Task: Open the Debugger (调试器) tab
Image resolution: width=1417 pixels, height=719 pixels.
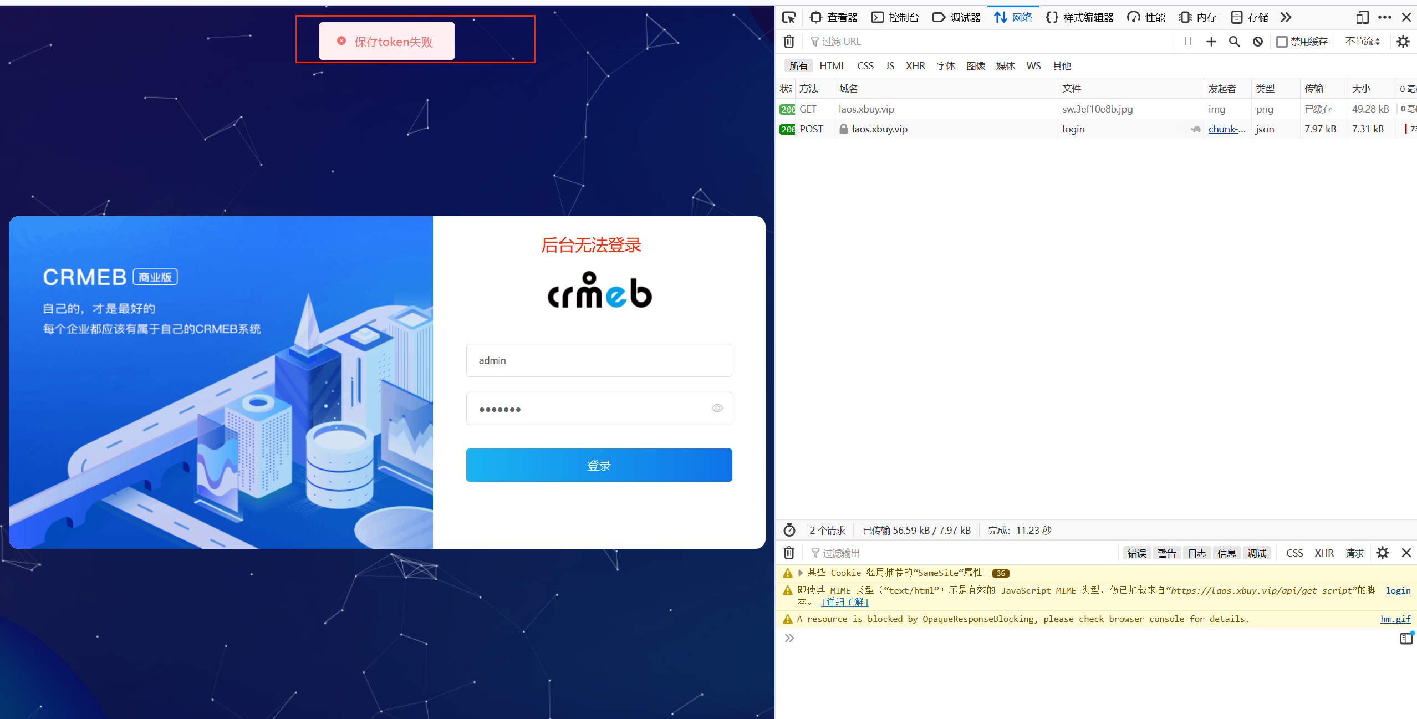Action: (x=956, y=18)
